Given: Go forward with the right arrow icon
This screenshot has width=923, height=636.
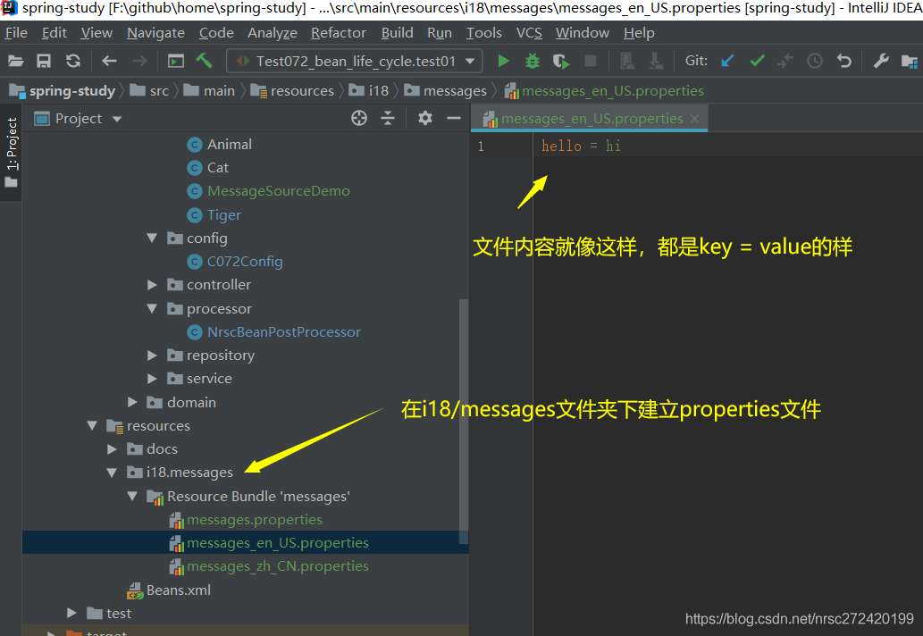Looking at the screenshot, I should (x=139, y=61).
